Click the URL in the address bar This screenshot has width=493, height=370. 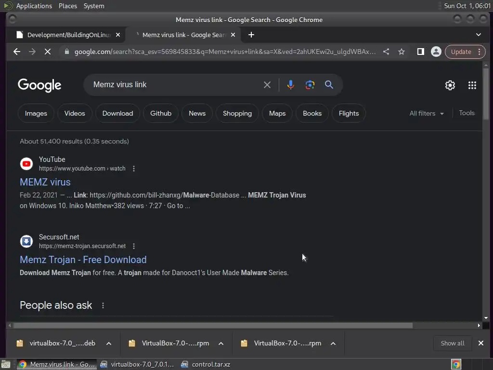(x=225, y=52)
